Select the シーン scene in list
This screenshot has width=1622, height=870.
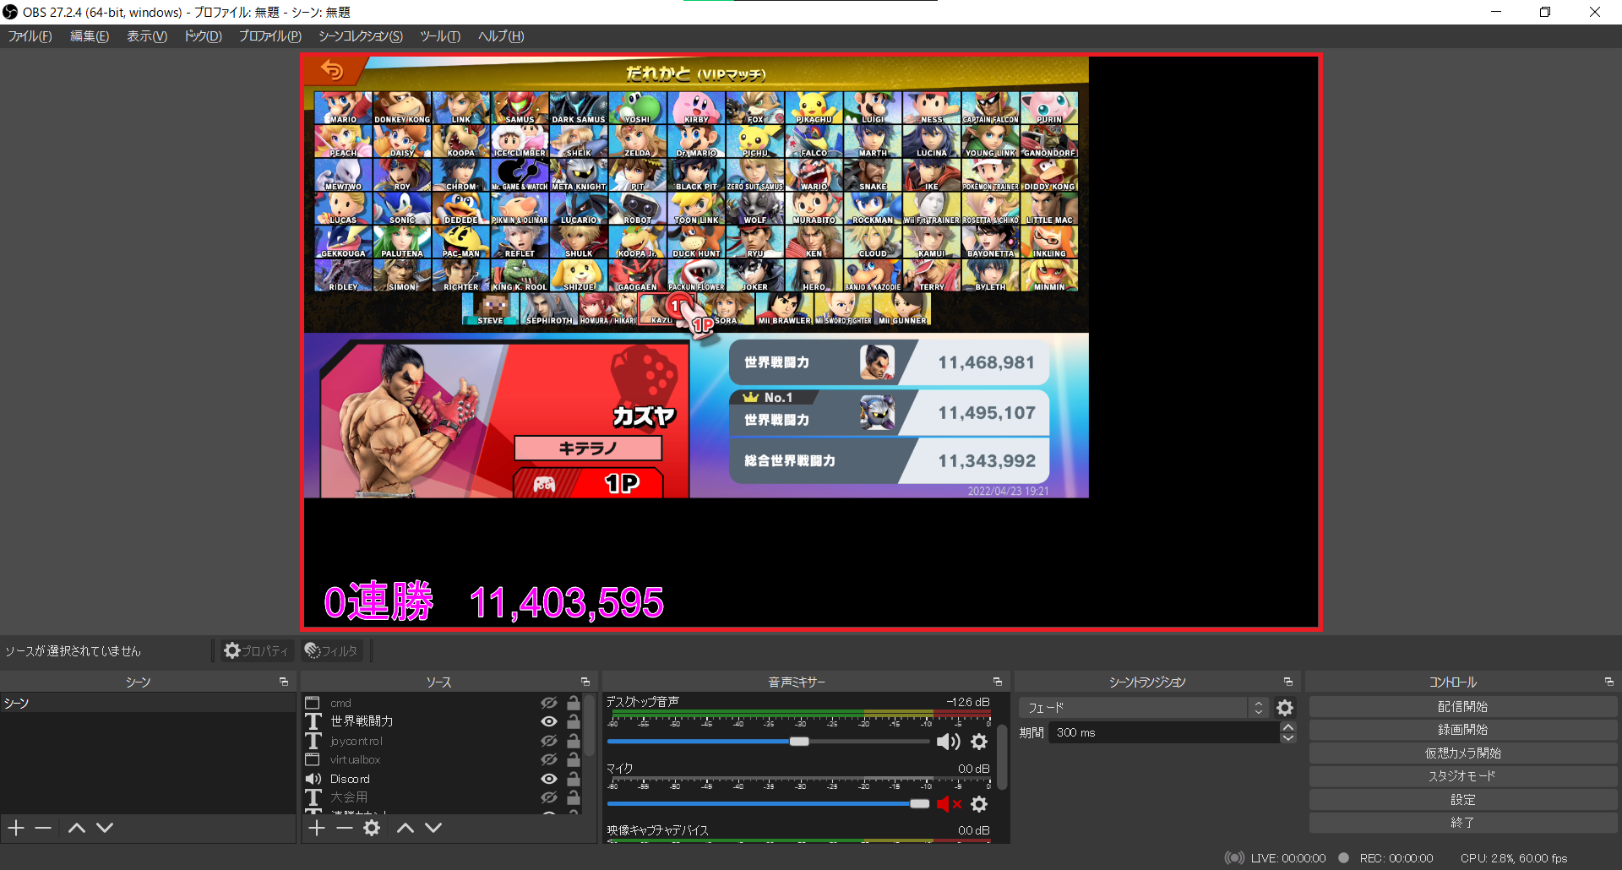tap(148, 704)
